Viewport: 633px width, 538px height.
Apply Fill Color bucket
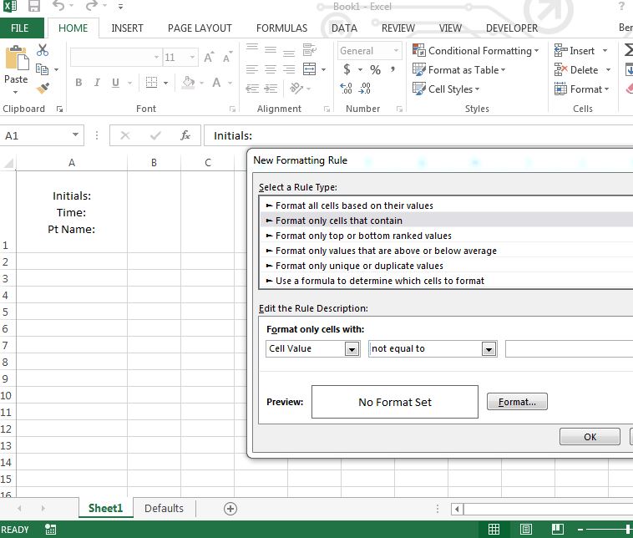click(x=188, y=83)
